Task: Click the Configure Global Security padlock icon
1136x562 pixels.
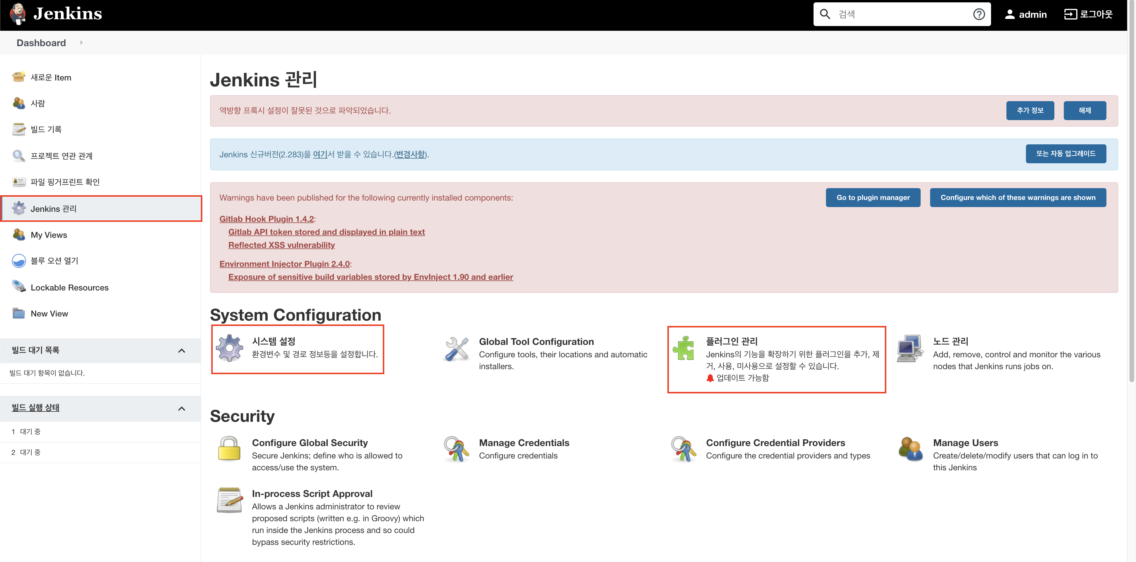Action: click(229, 448)
